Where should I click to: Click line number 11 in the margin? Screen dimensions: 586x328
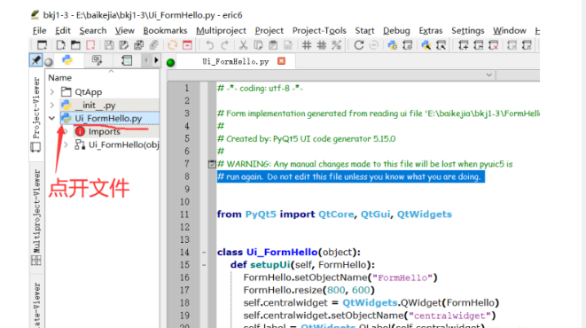pyautogui.click(x=184, y=215)
